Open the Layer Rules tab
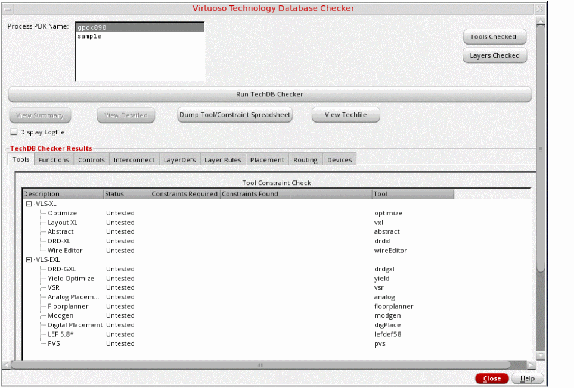This screenshot has height=388, width=574. pos(222,160)
